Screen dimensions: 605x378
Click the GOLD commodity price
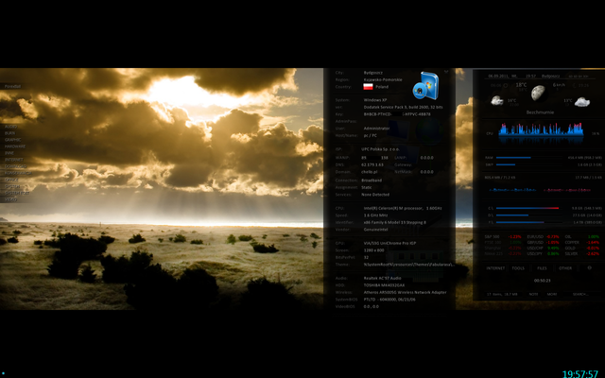pyautogui.click(x=582, y=248)
